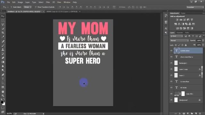Select the Eraser tool
The height and width of the screenshot is (115, 205).
[3, 58]
